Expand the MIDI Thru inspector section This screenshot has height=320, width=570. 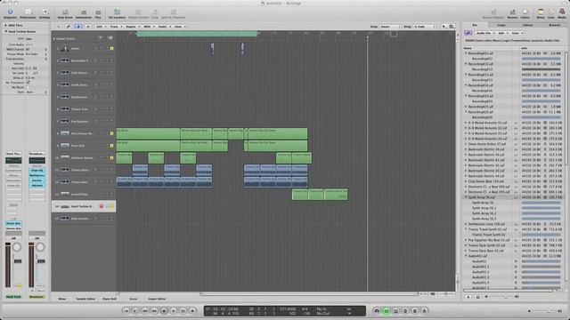pos(6,26)
